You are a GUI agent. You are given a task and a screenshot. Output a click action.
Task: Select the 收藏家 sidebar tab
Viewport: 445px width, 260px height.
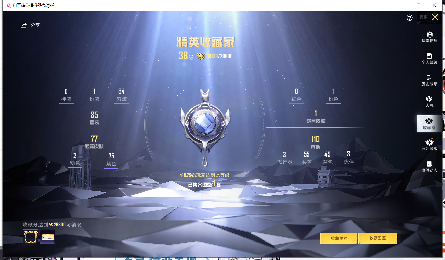[x=429, y=124]
